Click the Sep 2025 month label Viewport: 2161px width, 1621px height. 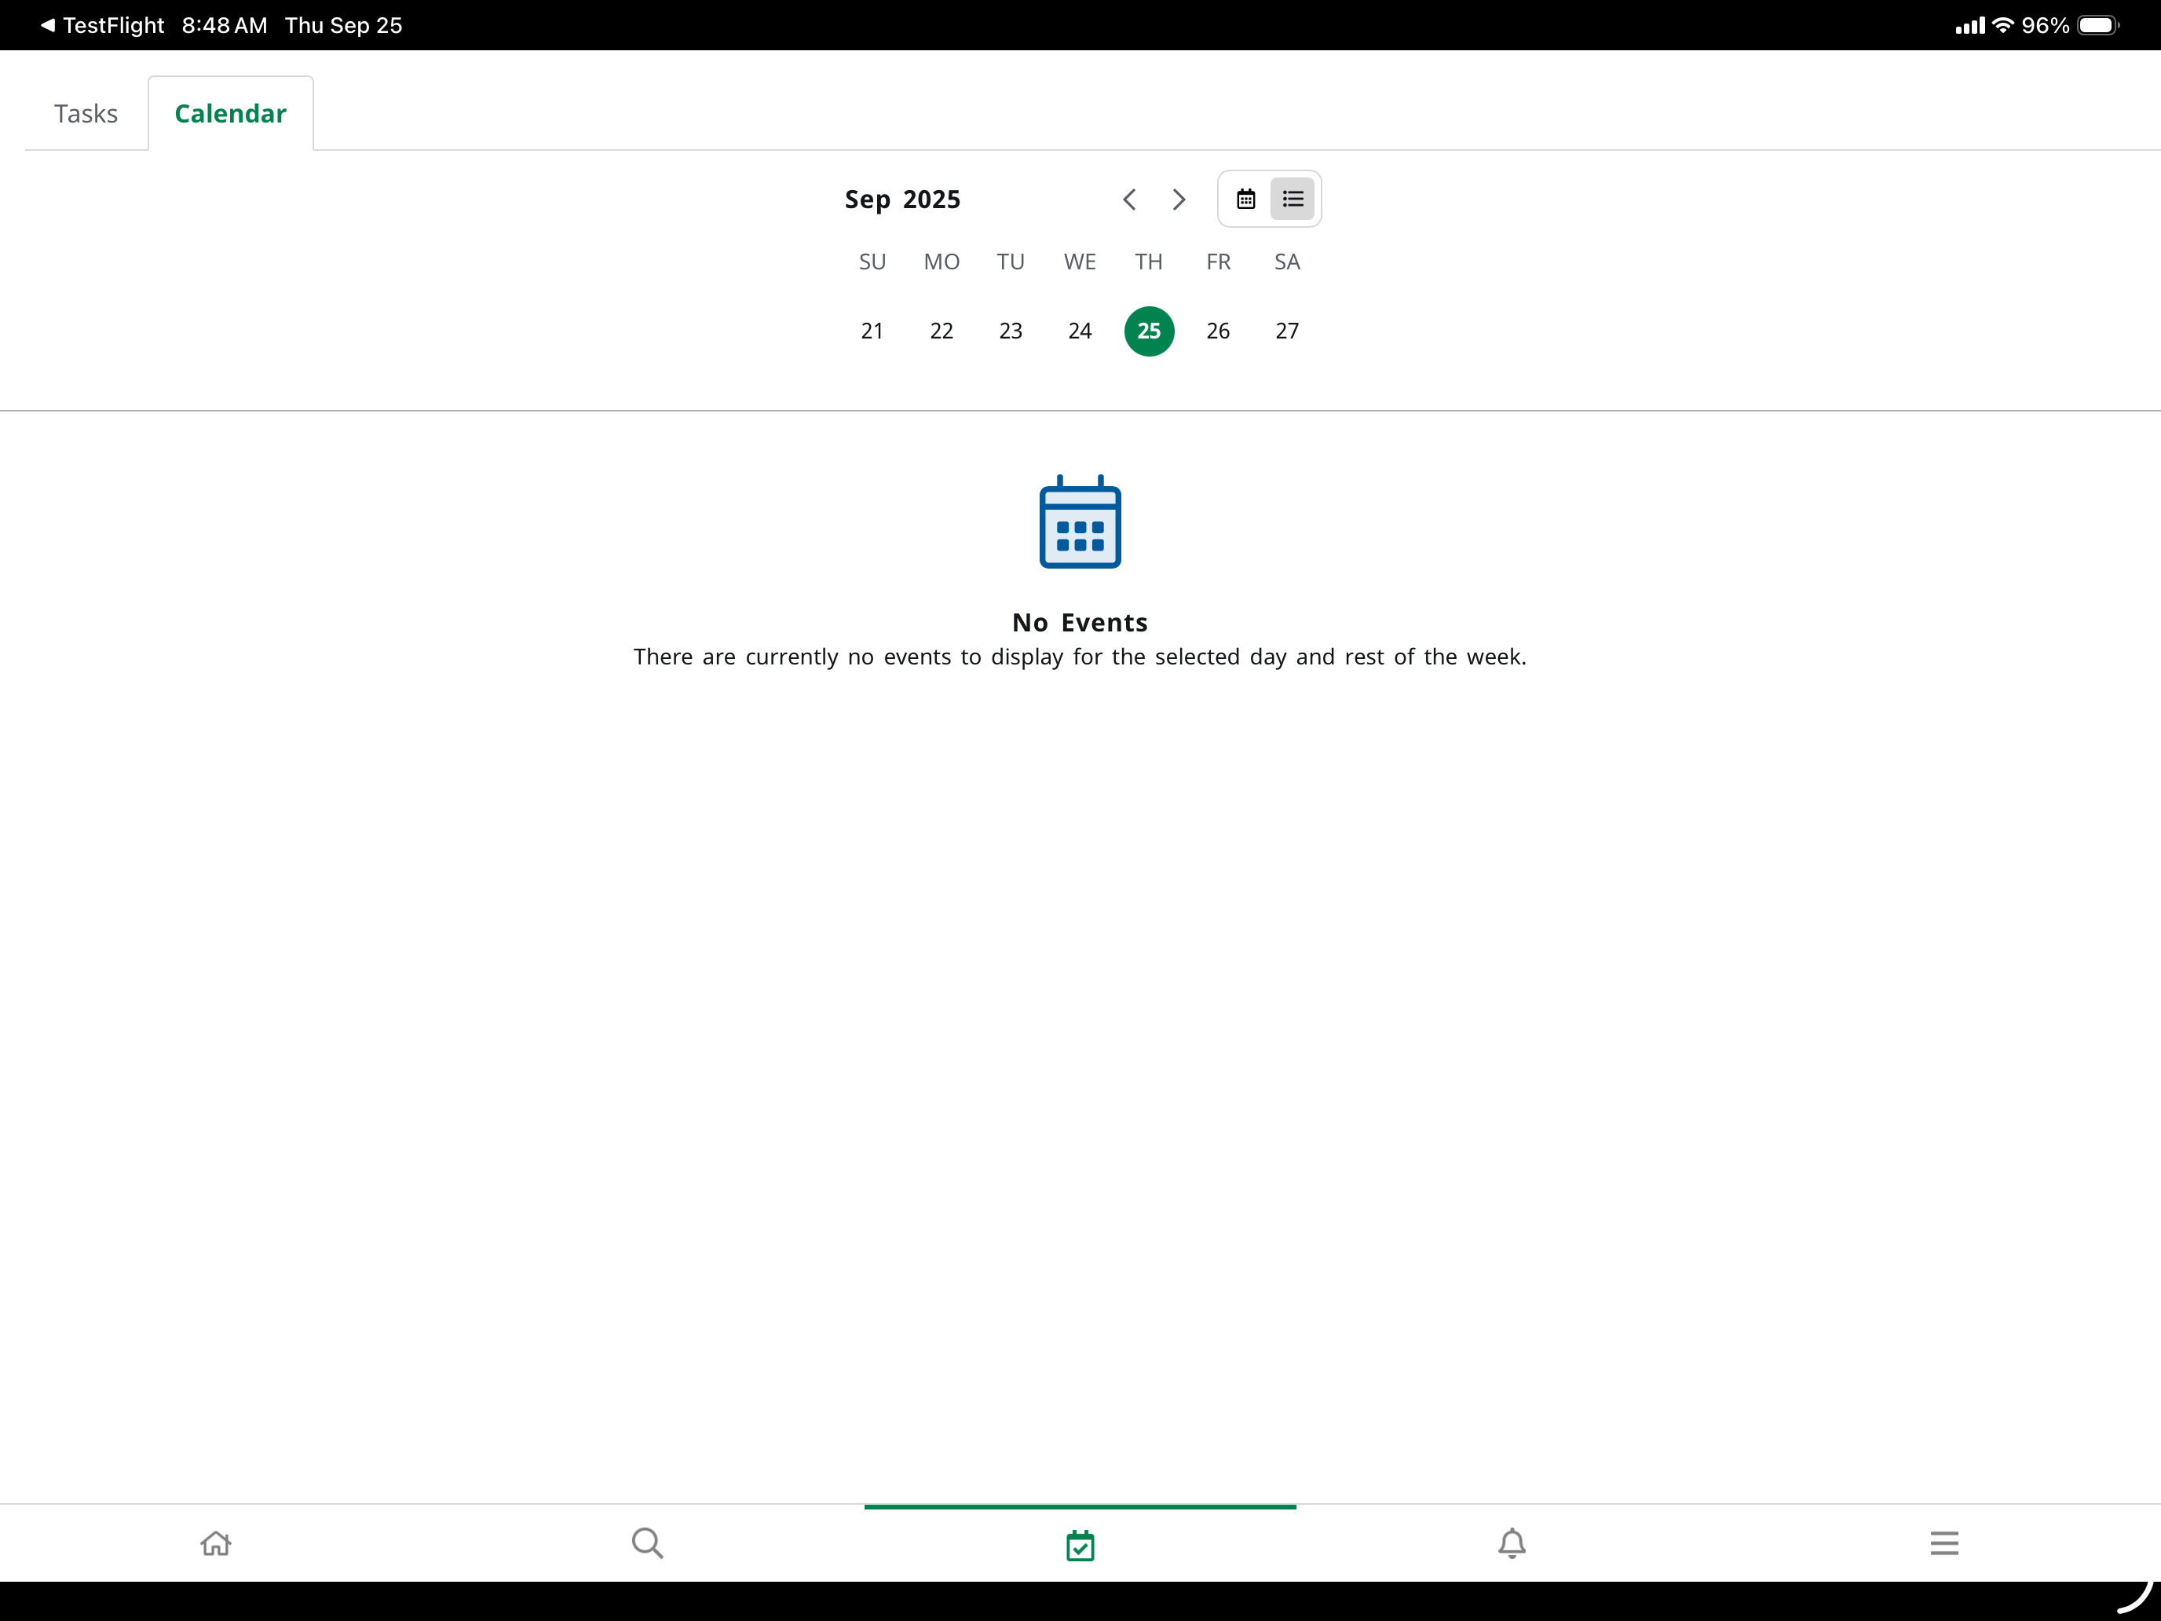903,199
